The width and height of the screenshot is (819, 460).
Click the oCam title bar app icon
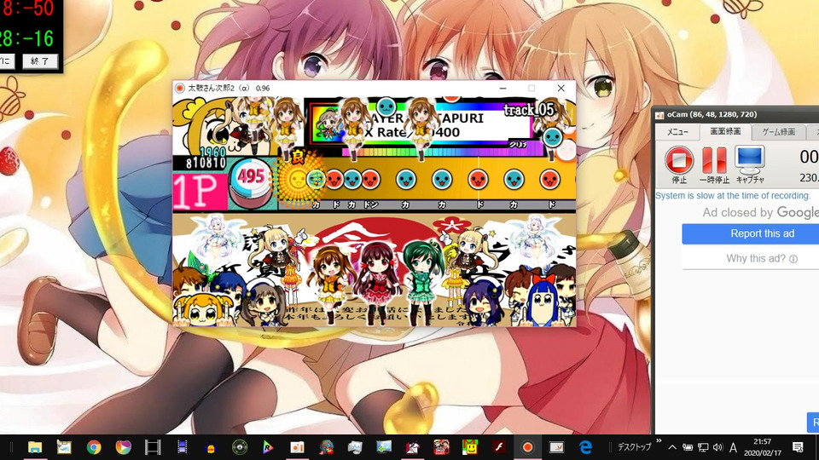tap(659, 115)
